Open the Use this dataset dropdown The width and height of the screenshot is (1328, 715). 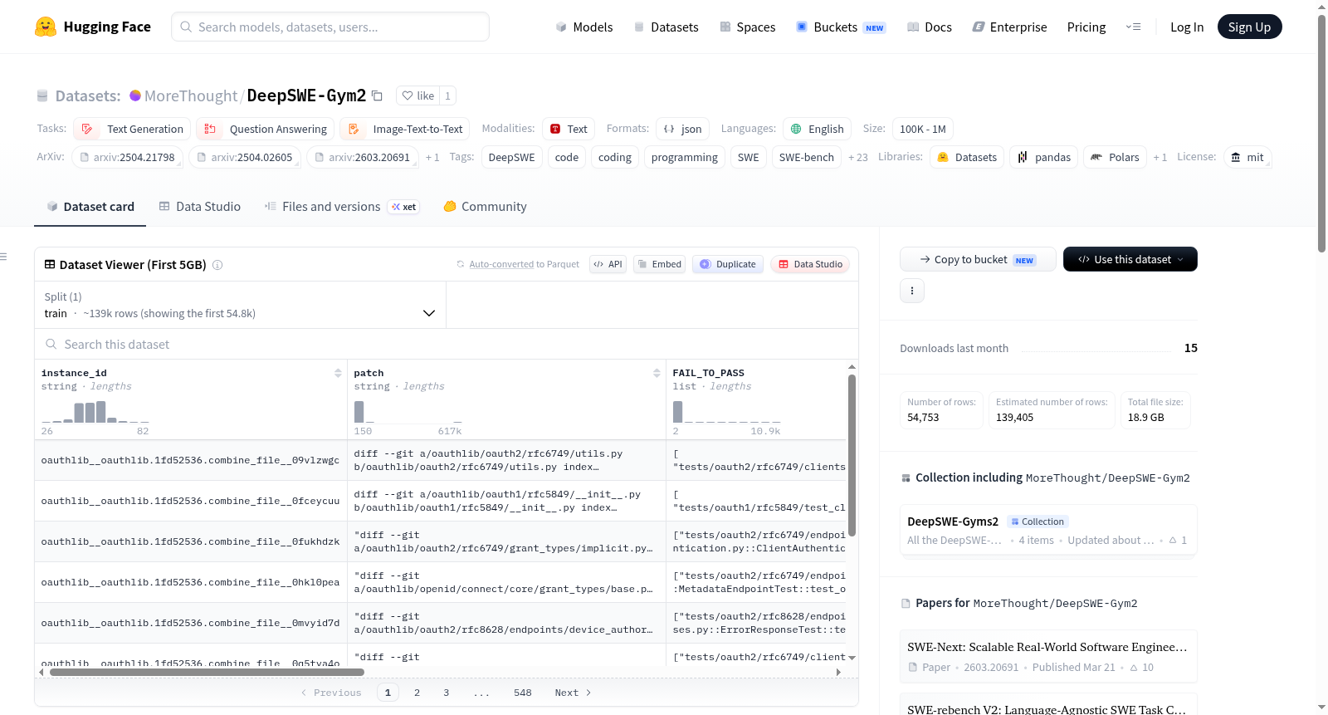1130,259
